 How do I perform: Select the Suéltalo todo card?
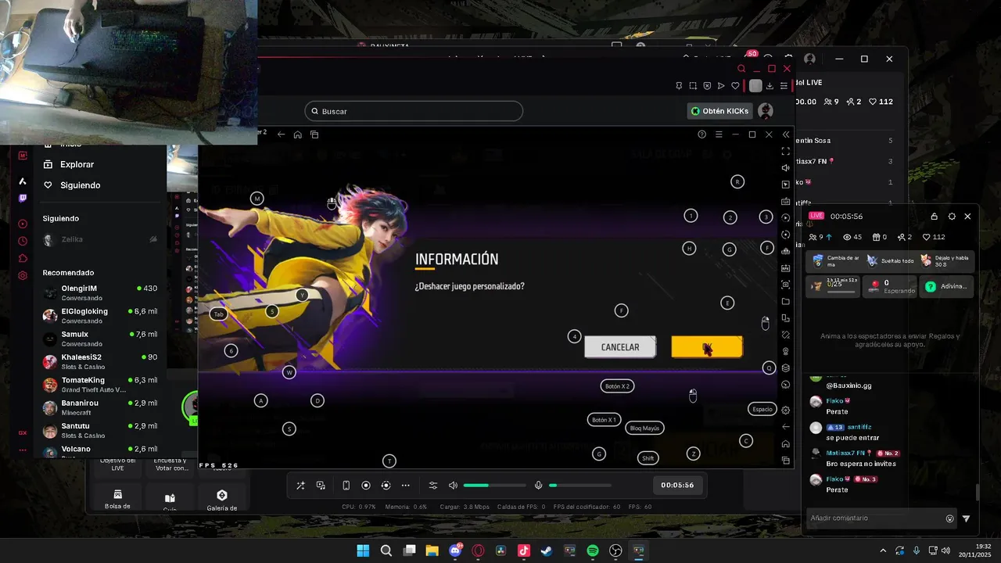click(890, 260)
